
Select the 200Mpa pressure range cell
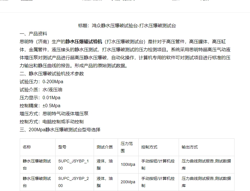128,182
